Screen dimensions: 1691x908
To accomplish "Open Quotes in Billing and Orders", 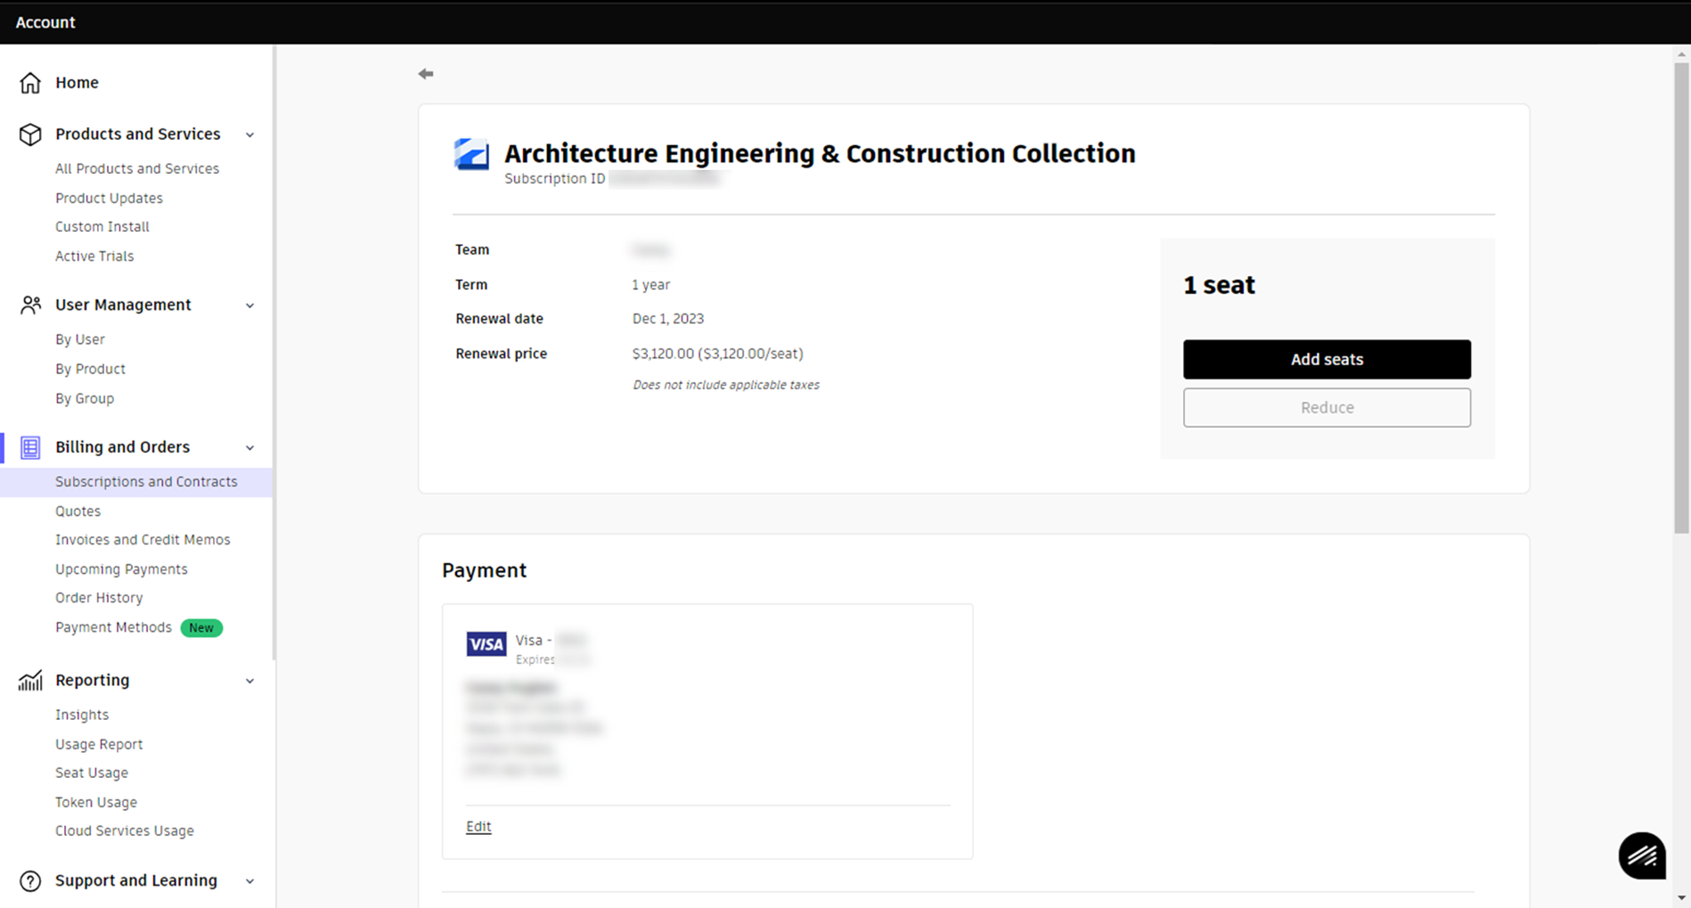I will click(x=78, y=511).
